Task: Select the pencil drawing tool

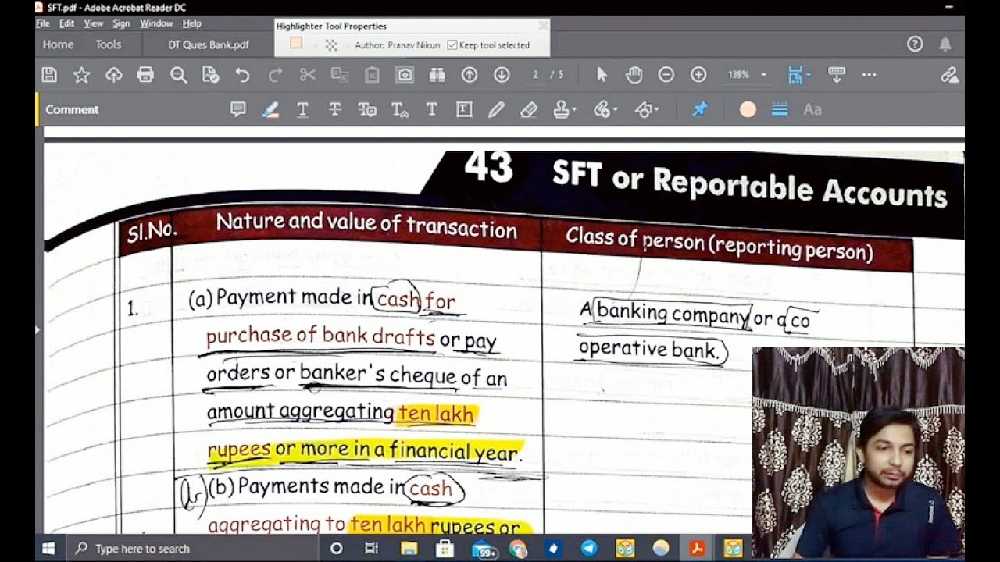Action: tap(496, 110)
